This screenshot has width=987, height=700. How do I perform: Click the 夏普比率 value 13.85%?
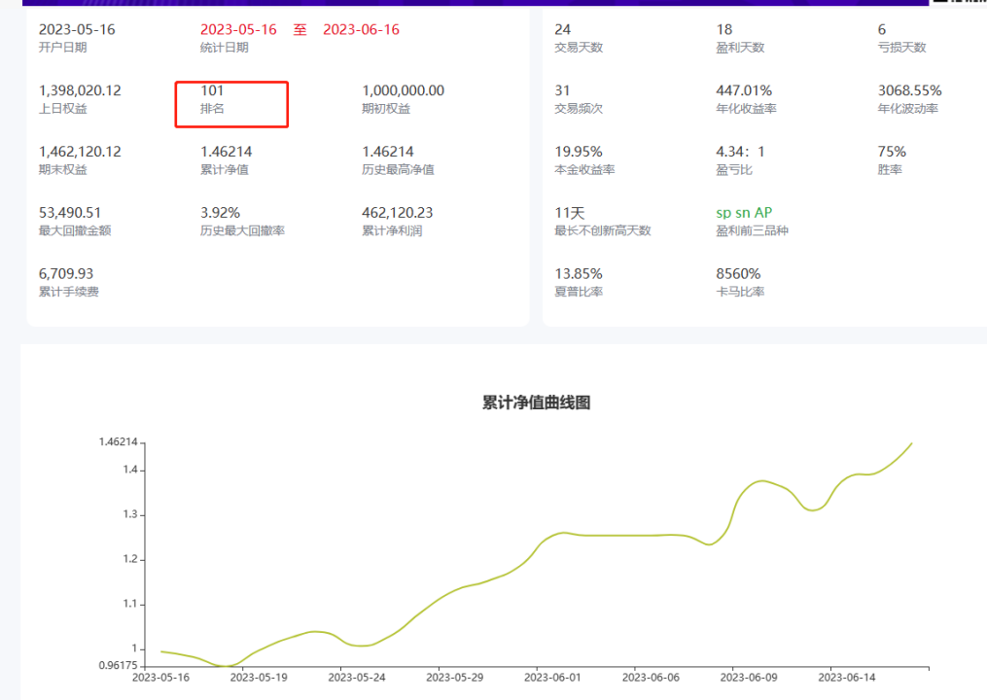[579, 274]
